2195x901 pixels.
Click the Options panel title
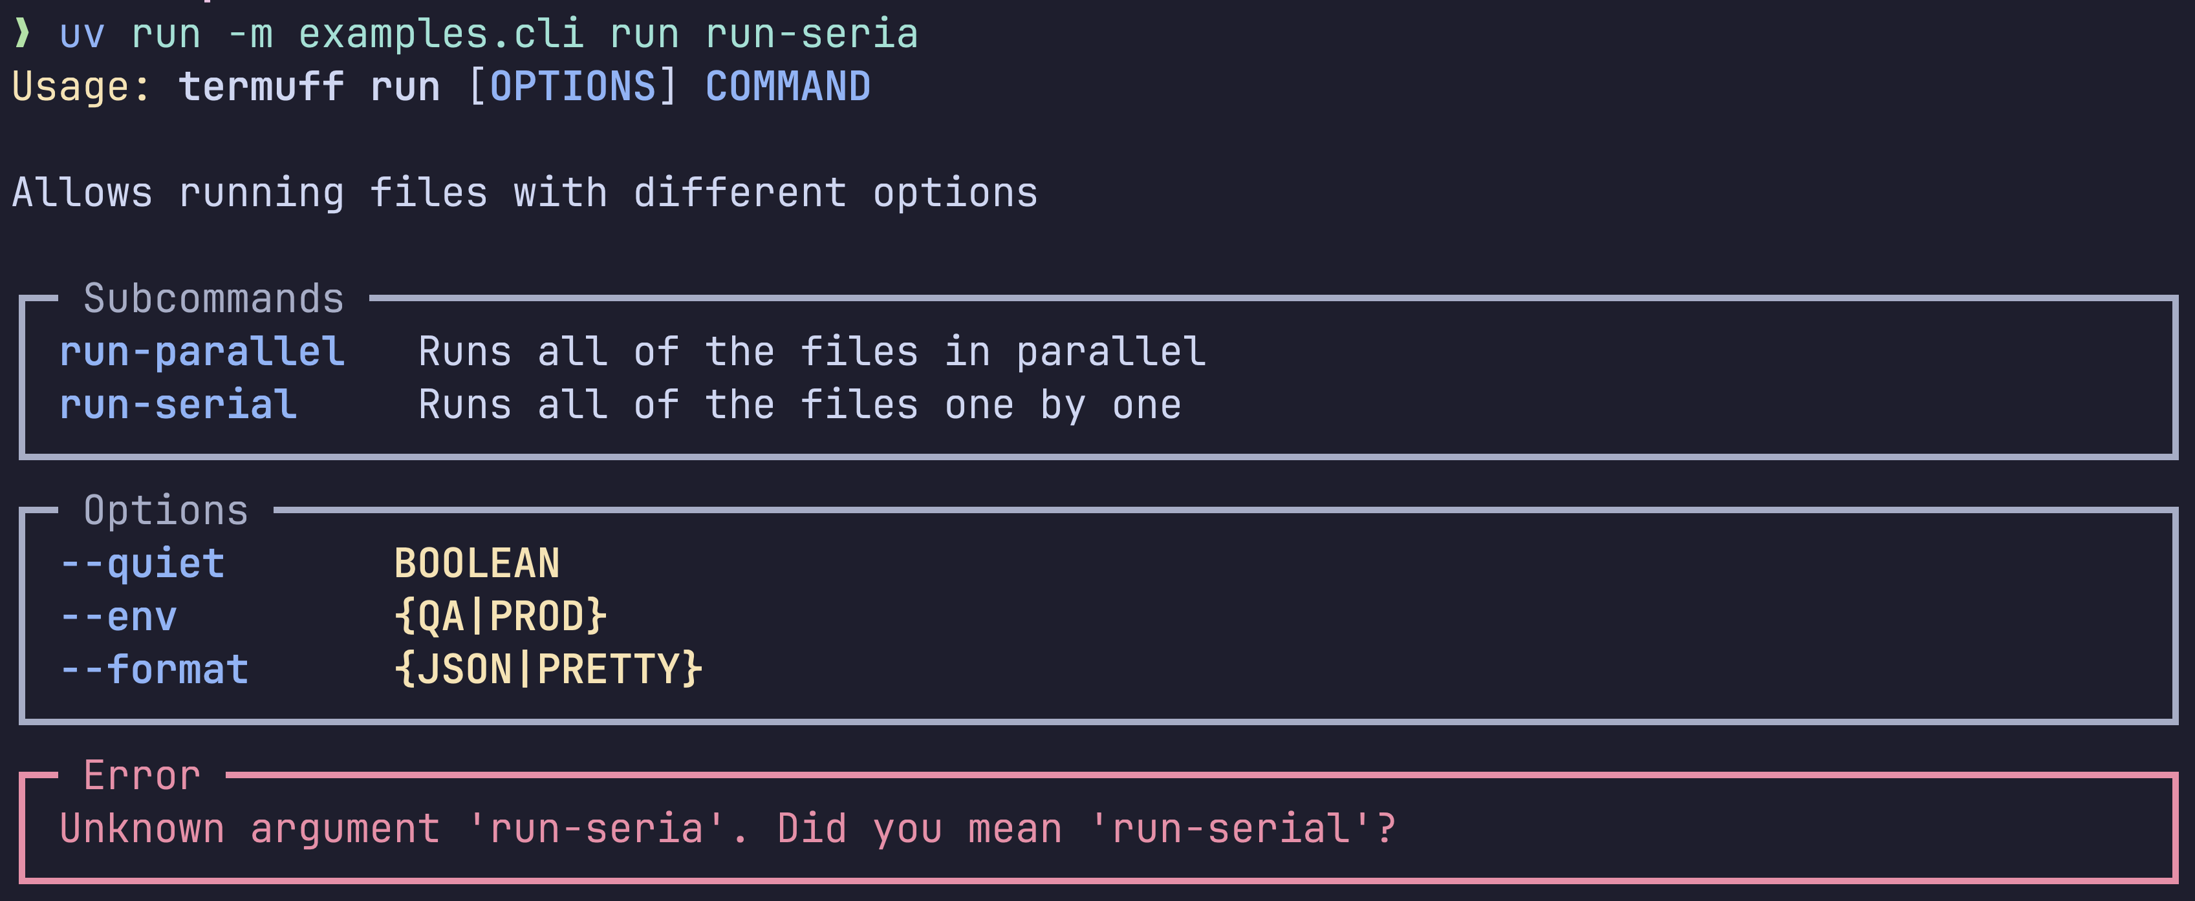[x=166, y=511]
